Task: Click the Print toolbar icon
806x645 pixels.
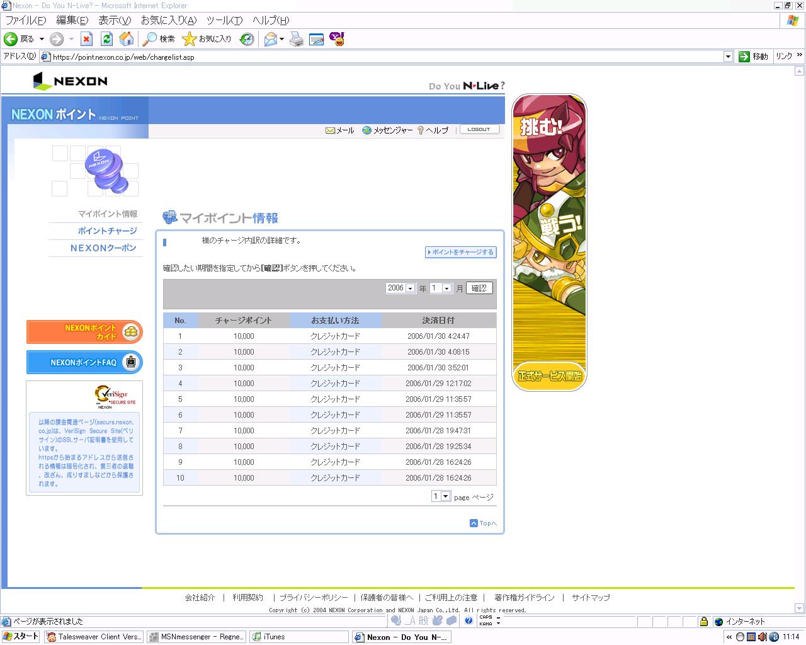Action: pos(297,39)
